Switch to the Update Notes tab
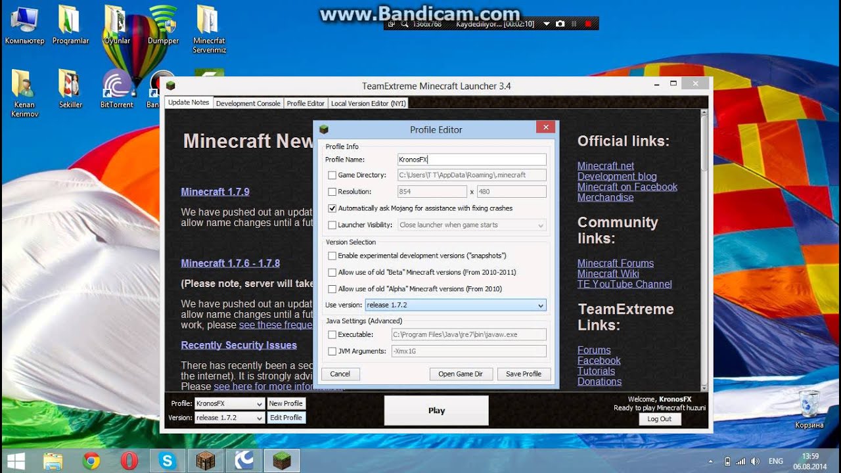The height and width of the screenshot is (473, 841). (x=189, y=102)
